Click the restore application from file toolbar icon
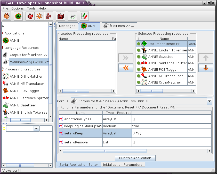This screenshot has width=217, height=174. tap(6, 16)
